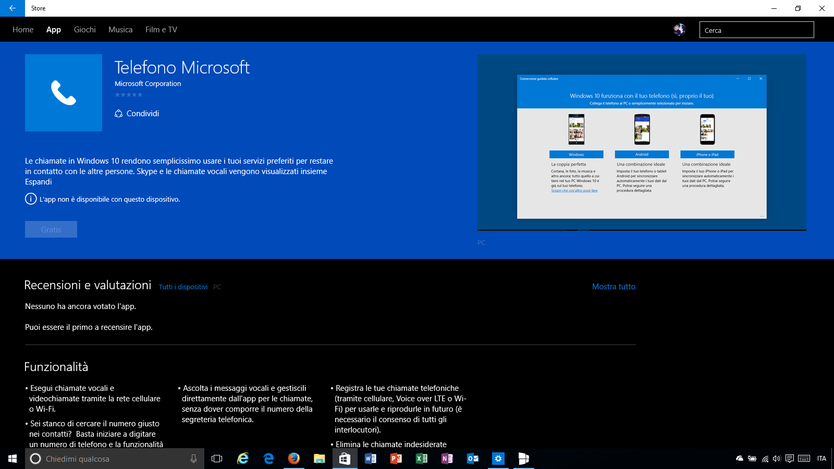Screen dimensions: 834x469
Task: Open Word from the taskbar
Action: click(371, 459)
